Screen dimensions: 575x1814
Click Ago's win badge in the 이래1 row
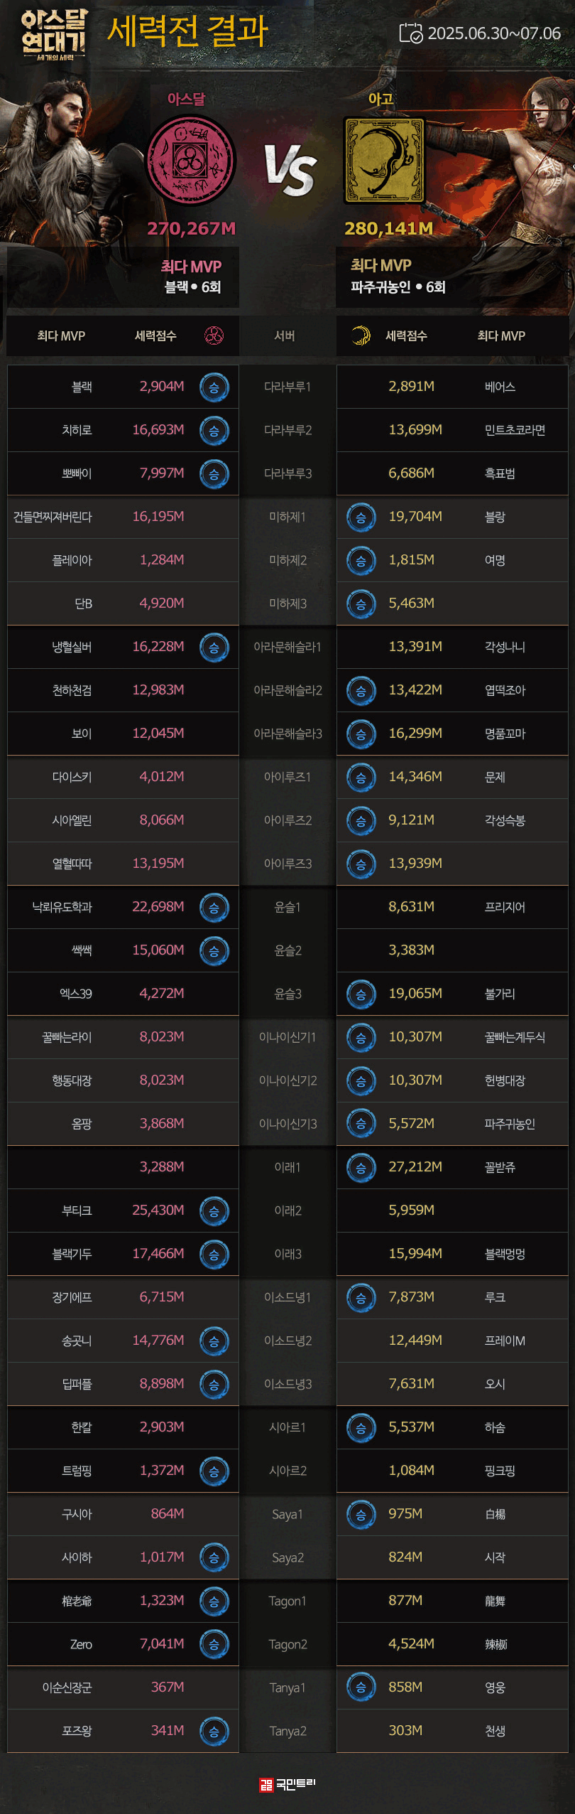click(x=361, y=1167)
